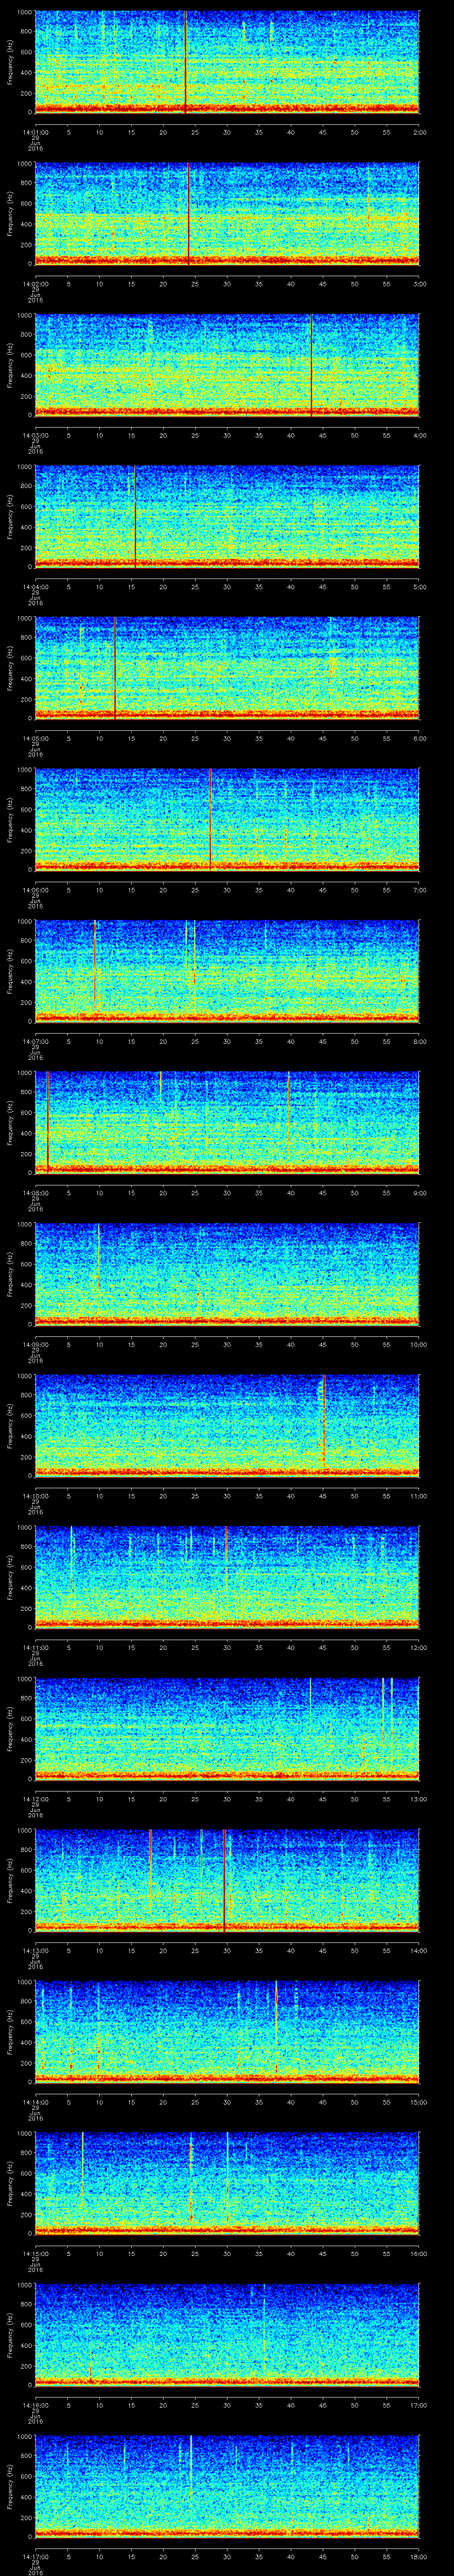The height and width of the screenshot is (2576, 454).
Task: Click the red burst line in the 14:03:00 spectrogram
Action: pos(311,365)
